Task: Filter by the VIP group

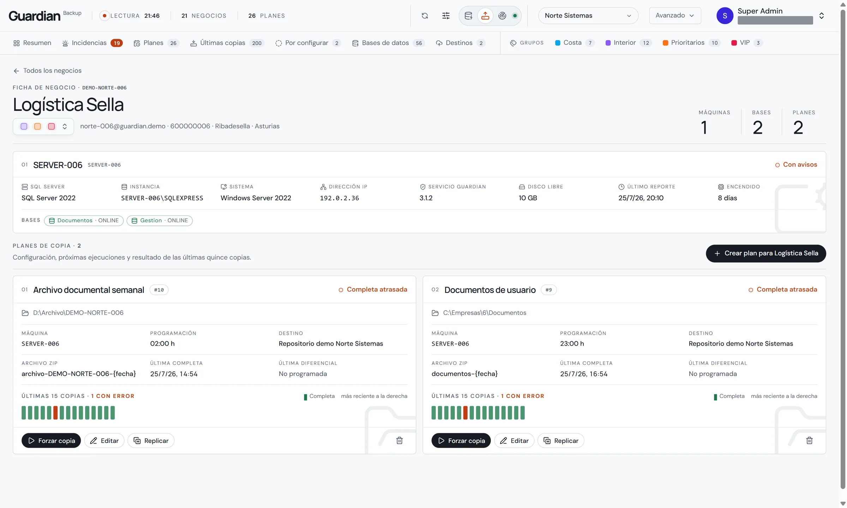Action: pyautogui.click(x=746, y=43)
